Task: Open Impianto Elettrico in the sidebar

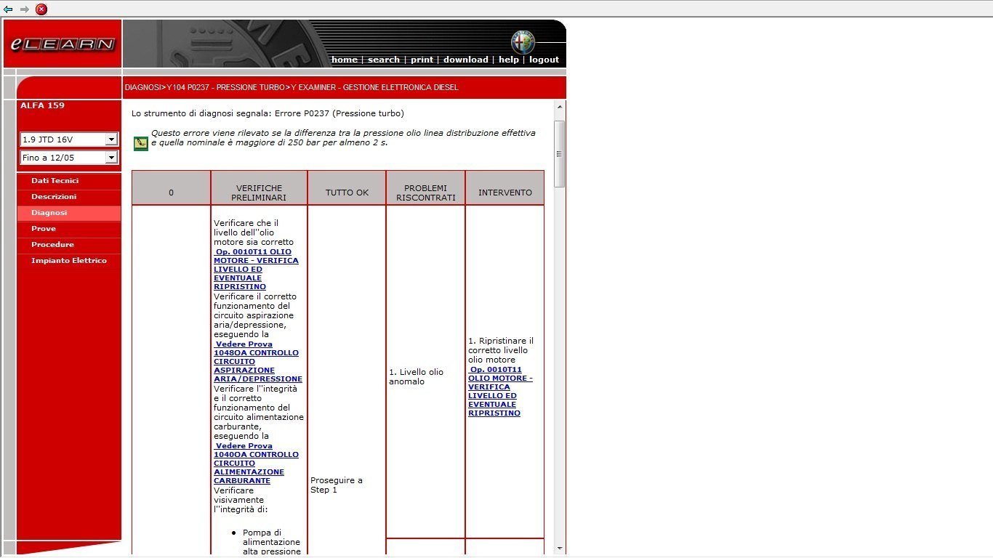Action: point(69,261)
